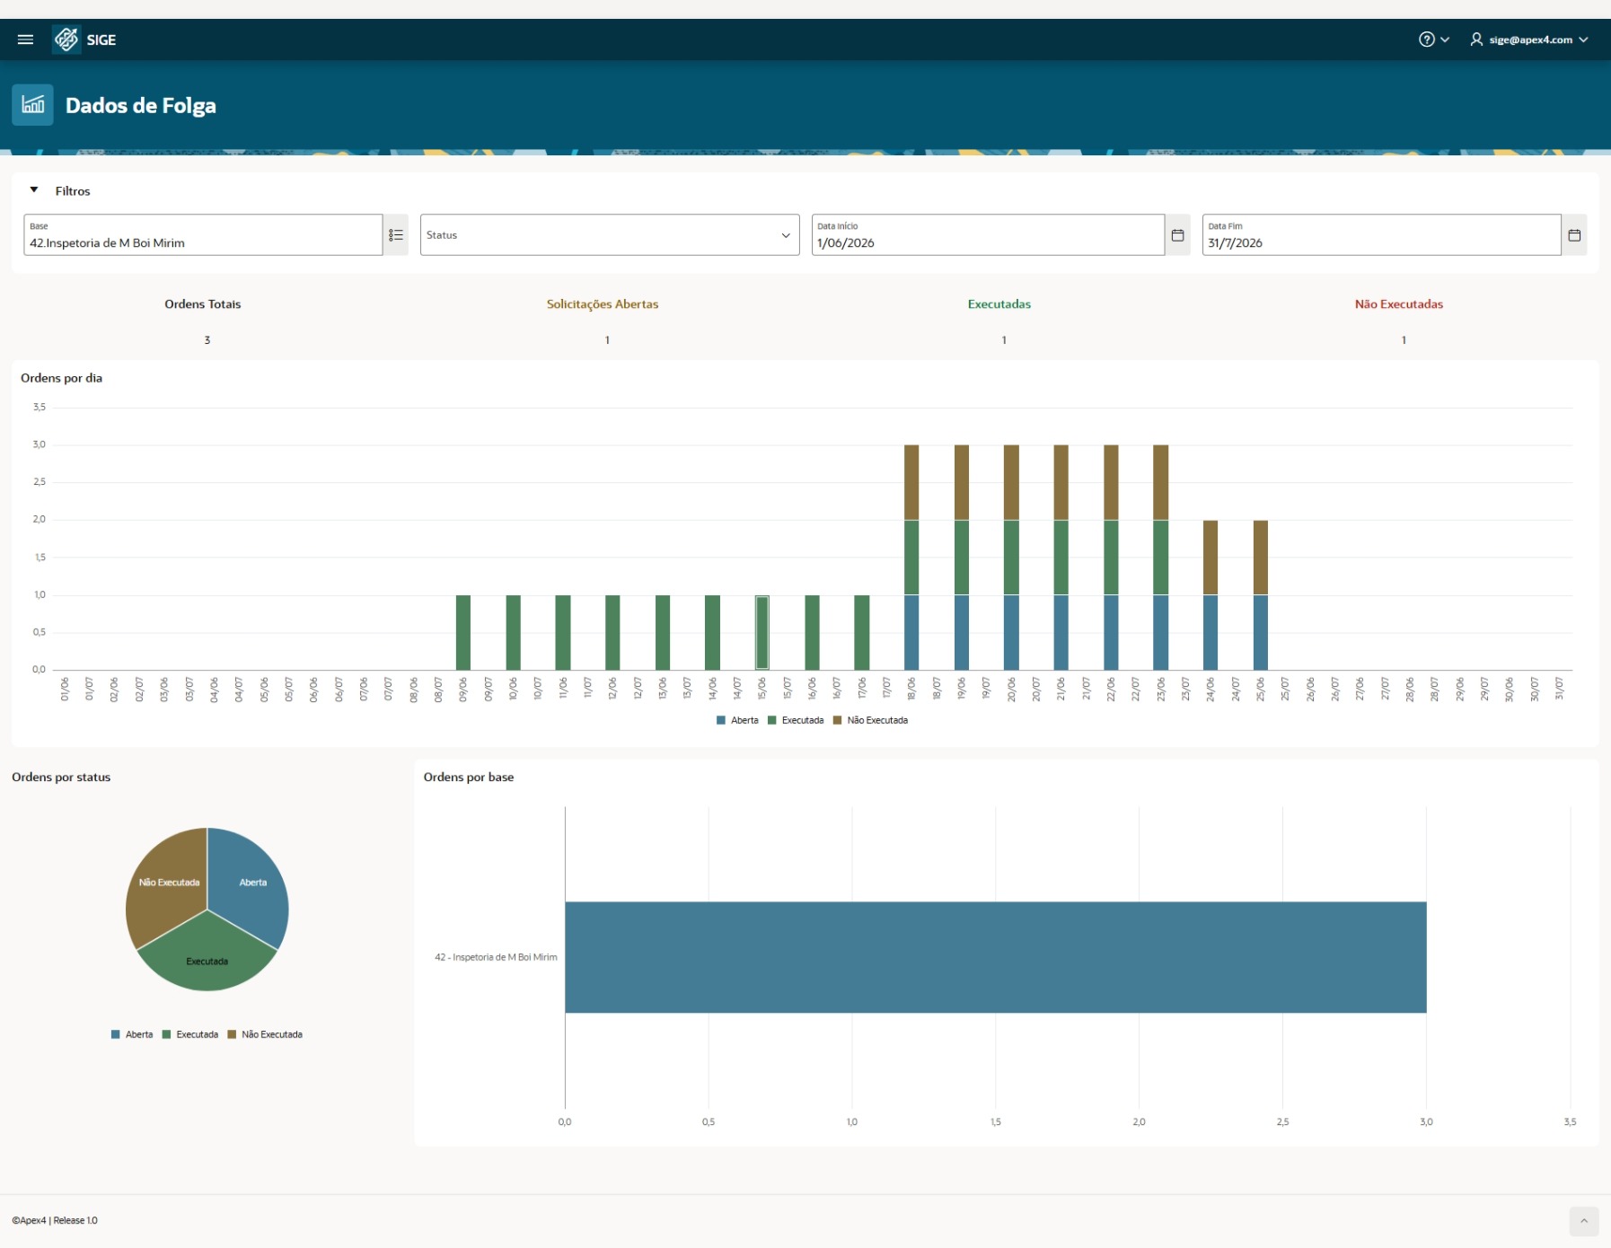1611x1248 pixels.
Task: Click the chart icon beside Dados de Folga
Action: tap(33, 105)
